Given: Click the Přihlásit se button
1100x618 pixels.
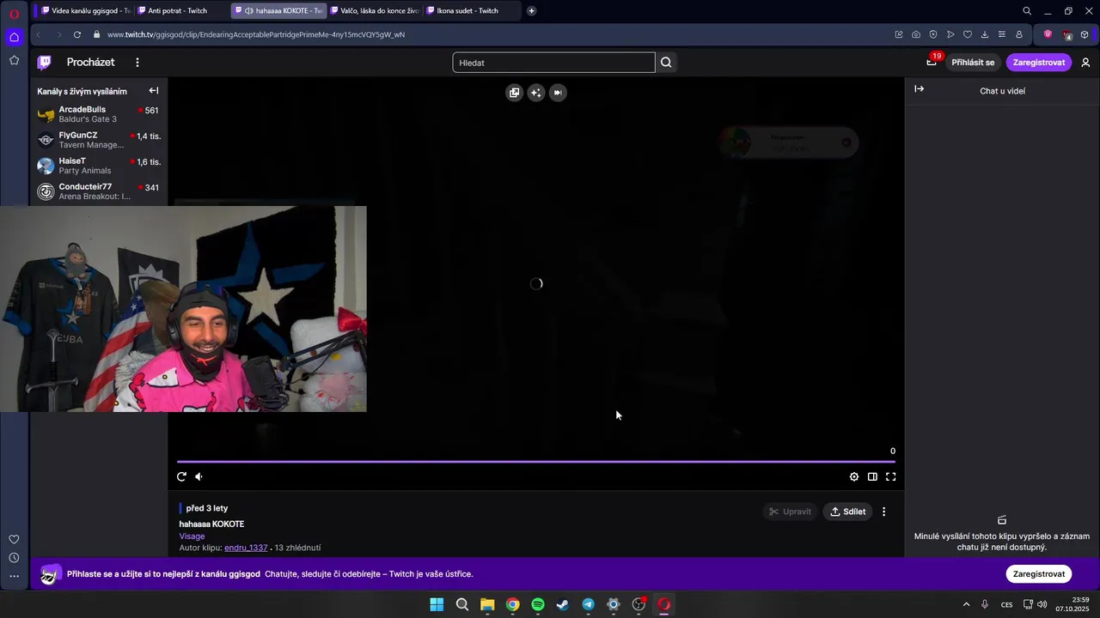Looking at the screenshot, I should (x=973, y=63).
